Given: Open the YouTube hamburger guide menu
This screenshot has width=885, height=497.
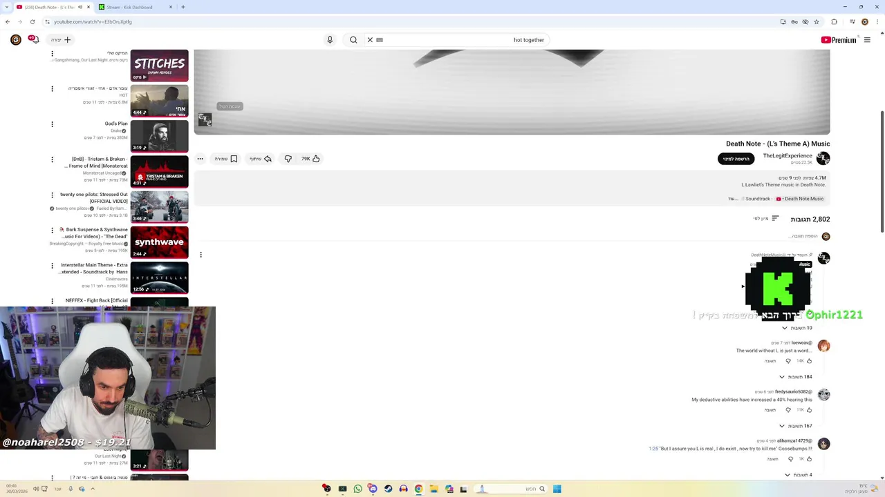Looking at the screenshot, I should coord(867,40).
